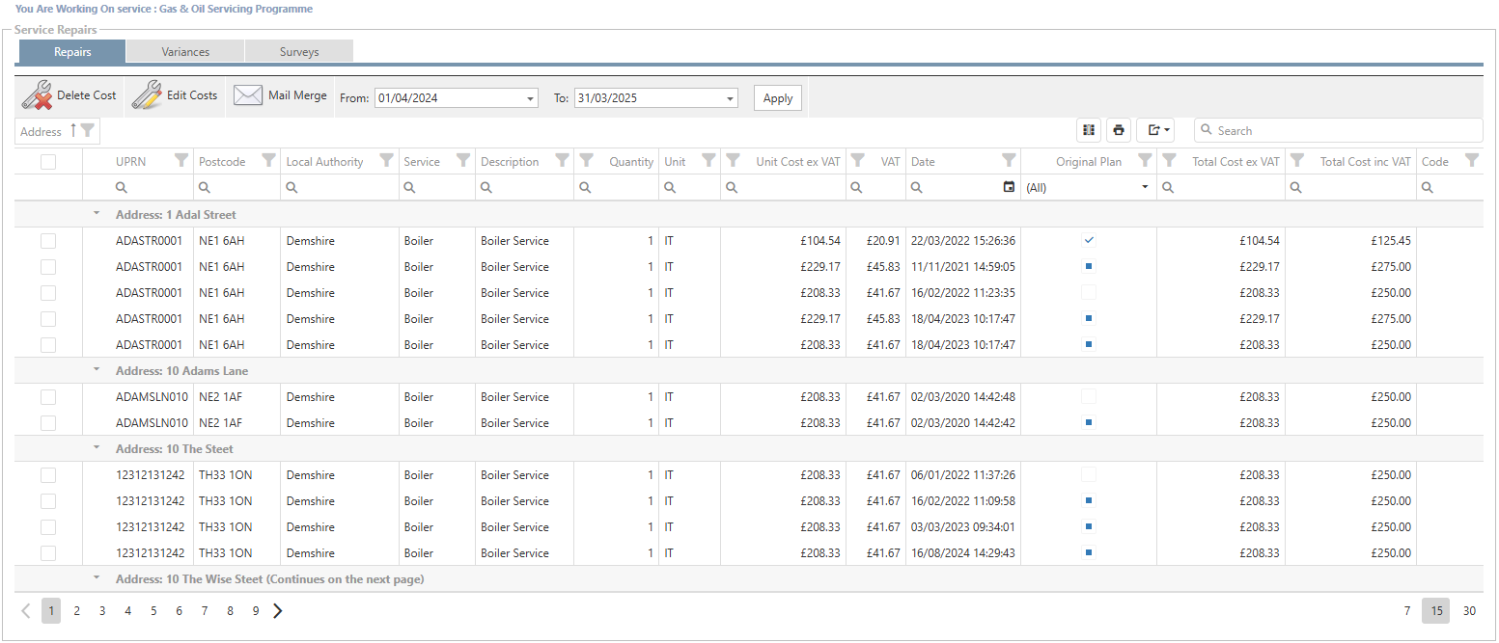Tick the select-all checkbox in grid header
Screen dimensions: 1499x643
(x=48, y=162)
